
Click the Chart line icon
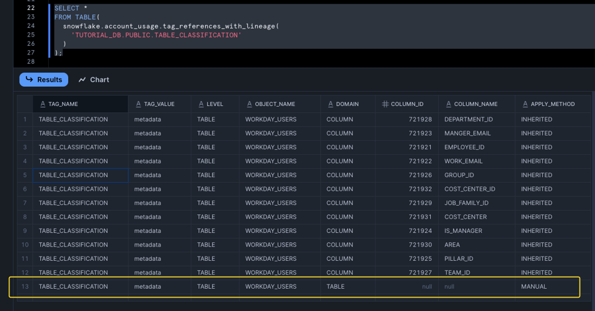click(x=82, y=80)
